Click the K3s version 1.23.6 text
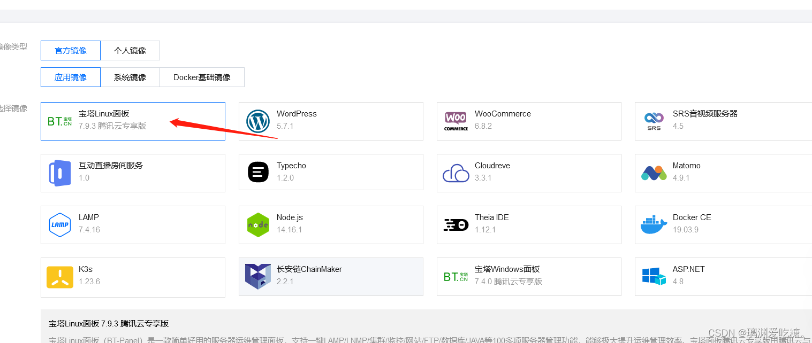The height and width of the screenshot is (343, 812). click(x=89, y=282)
